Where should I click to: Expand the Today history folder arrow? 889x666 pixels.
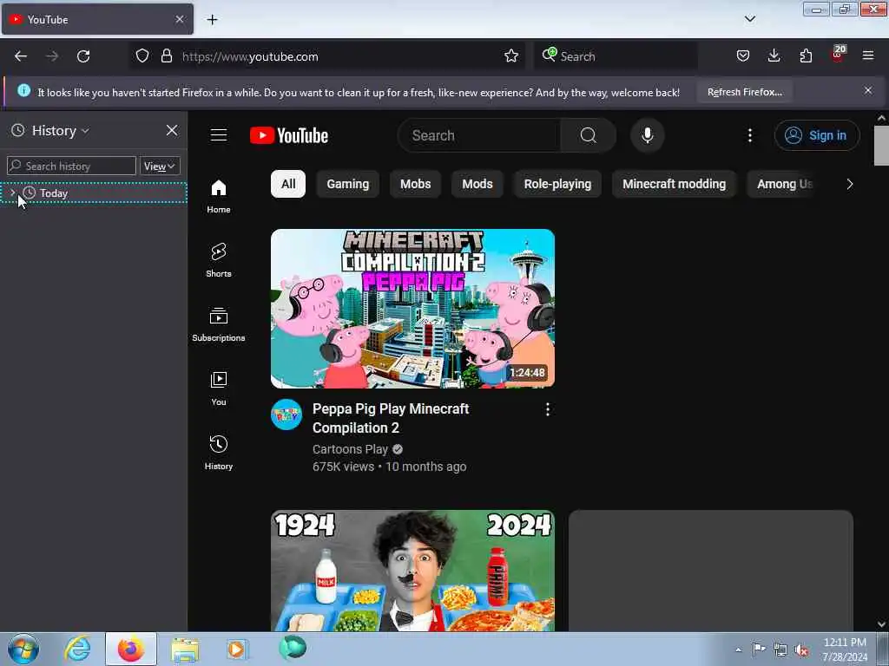[12, 193]
